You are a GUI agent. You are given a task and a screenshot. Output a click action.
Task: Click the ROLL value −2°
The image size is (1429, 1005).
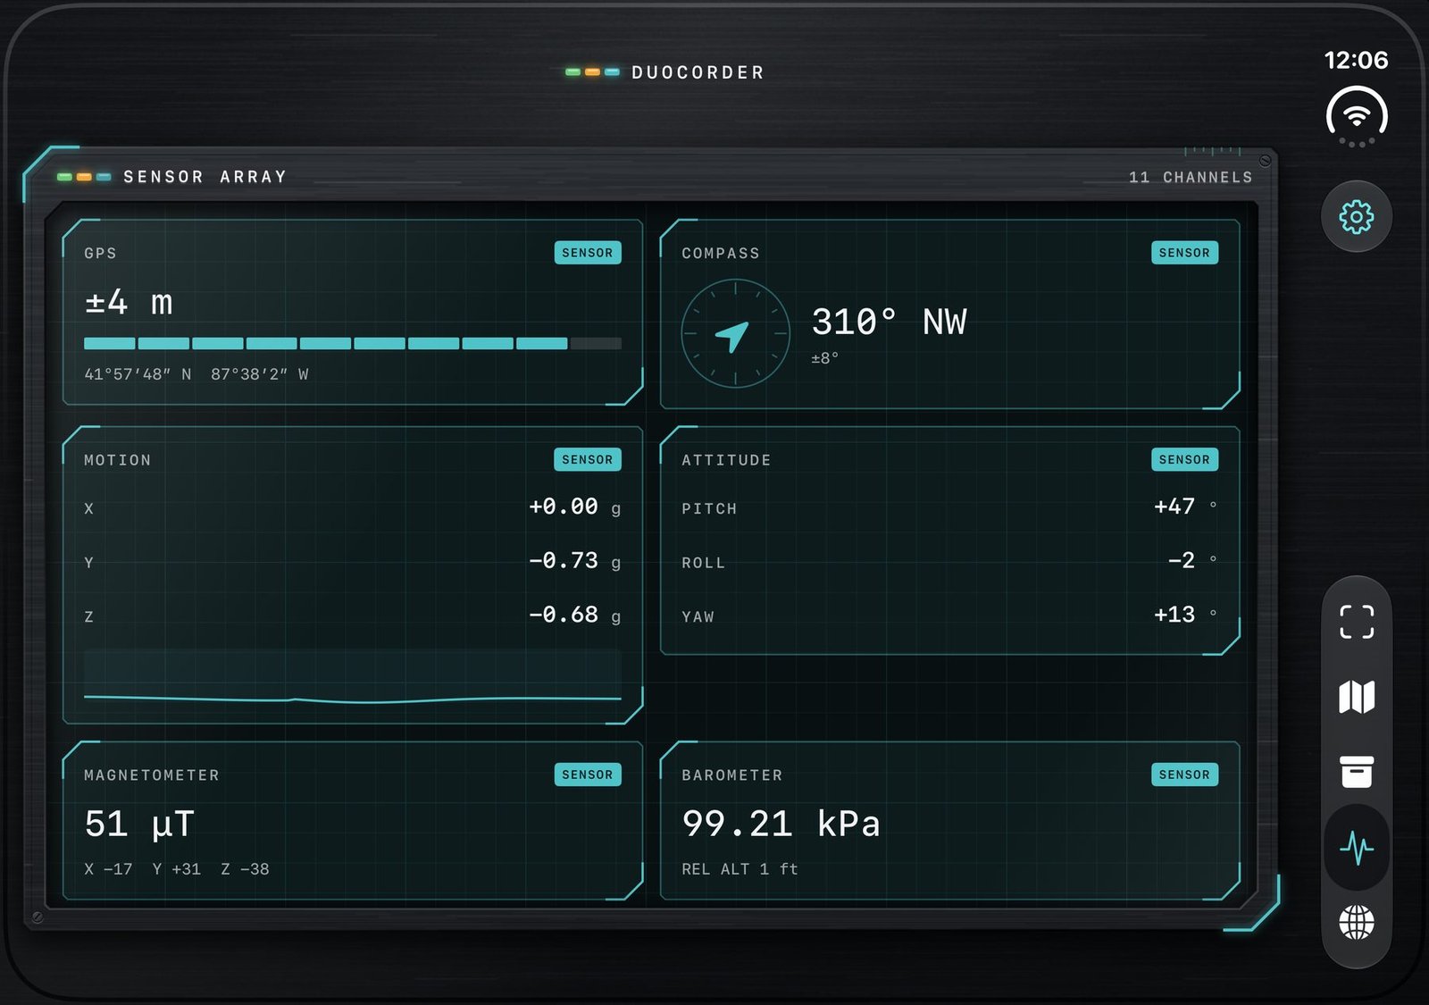(1192, 560)
